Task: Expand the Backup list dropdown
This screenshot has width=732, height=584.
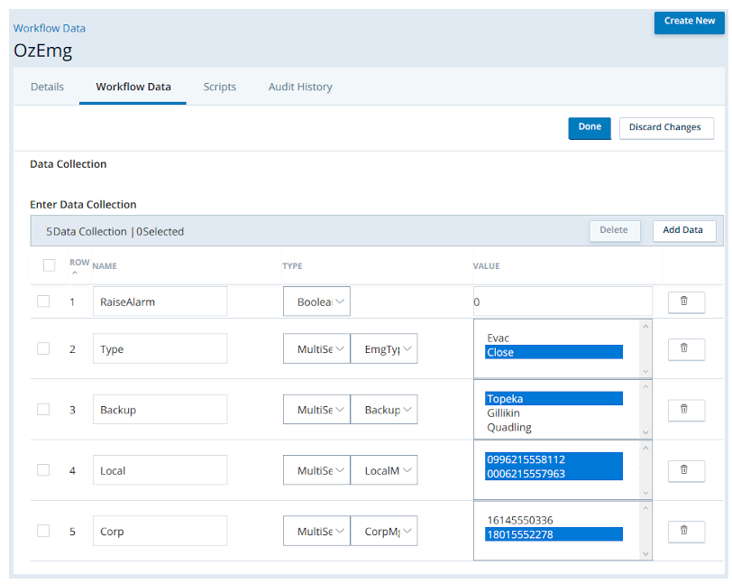Action: click(x=384, y=410)
